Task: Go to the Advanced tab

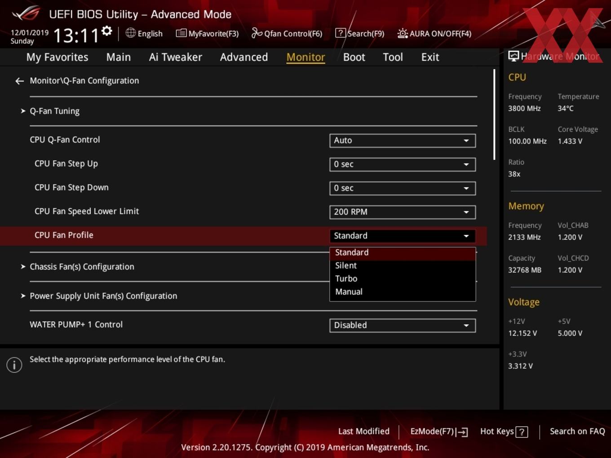Action: [x=244, y=57]
